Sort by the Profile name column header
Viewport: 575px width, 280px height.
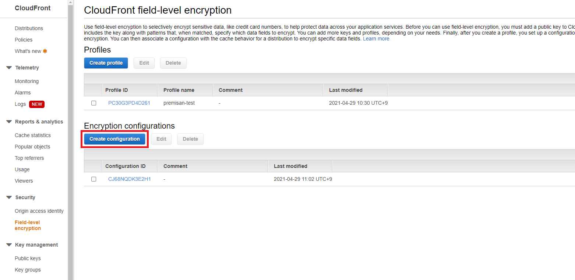pyautogui.click(x=185, y=90)
